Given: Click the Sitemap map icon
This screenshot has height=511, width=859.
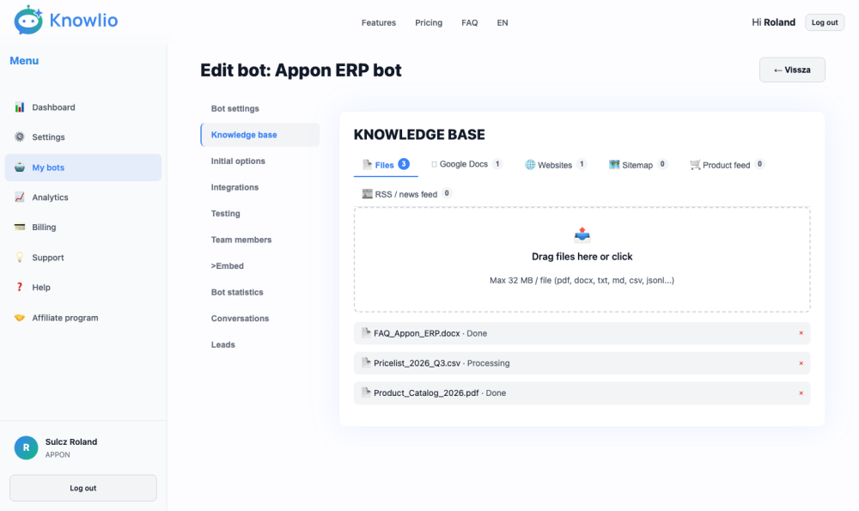Looking at the screenshot, I should tap(614, 164).
